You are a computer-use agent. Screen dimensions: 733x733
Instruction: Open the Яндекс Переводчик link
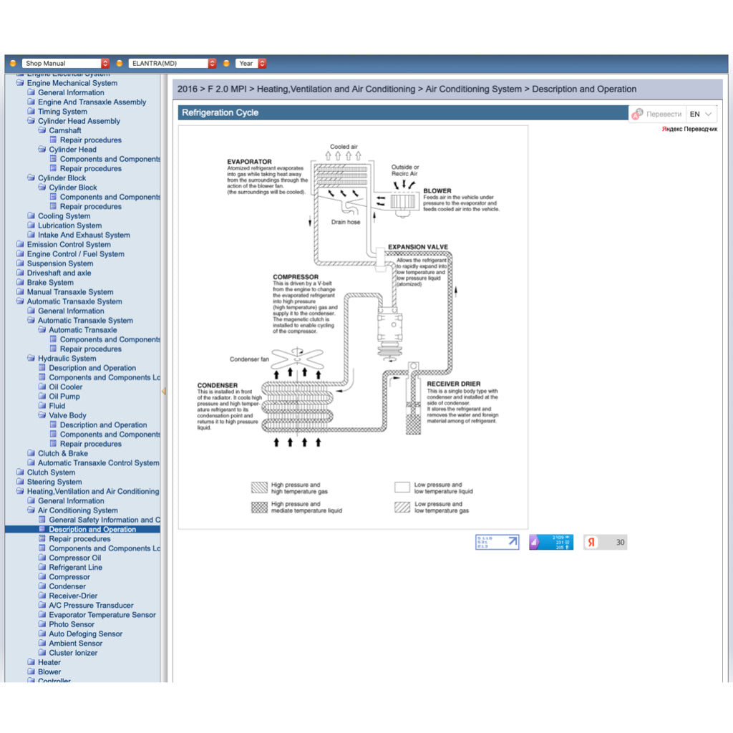pos(689,129)
